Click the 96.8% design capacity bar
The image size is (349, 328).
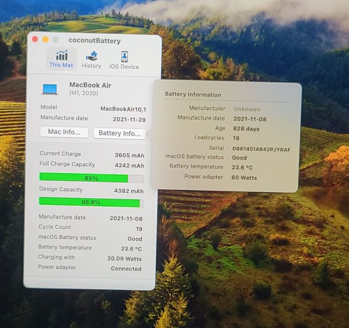(x=91, y=202)
